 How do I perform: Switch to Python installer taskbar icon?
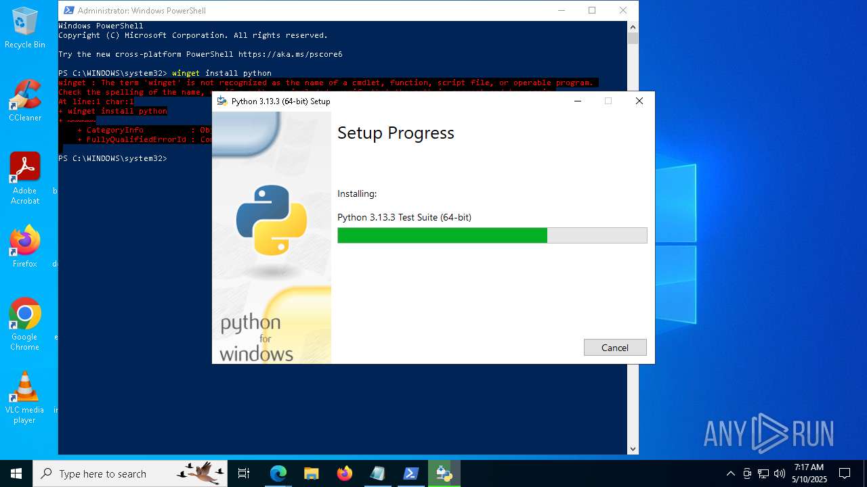click(444, 473)
